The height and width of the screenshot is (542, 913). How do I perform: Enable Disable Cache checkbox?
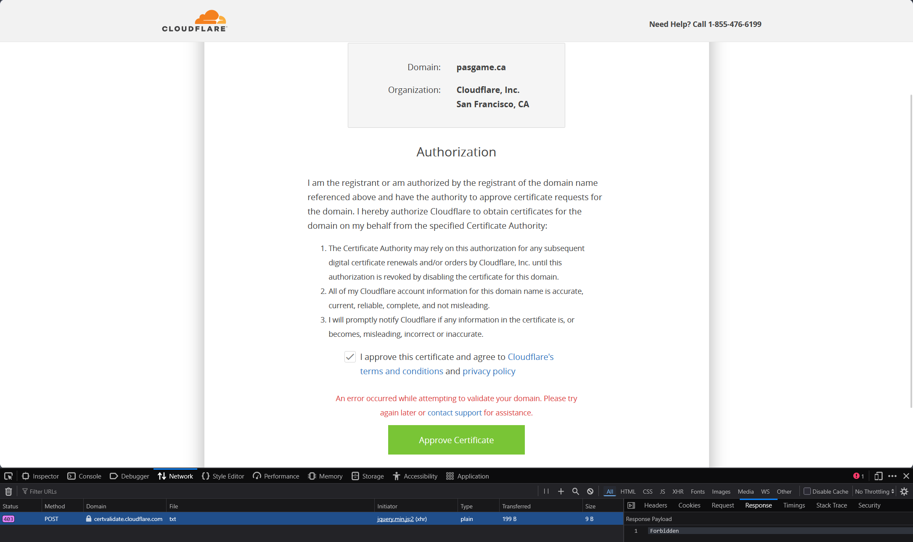pos(807,491)
